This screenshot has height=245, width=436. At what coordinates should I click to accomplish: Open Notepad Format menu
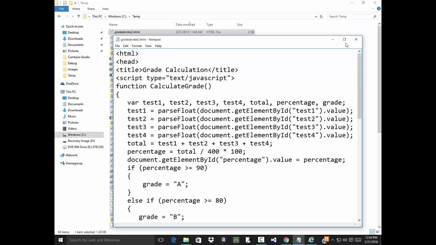(137, 46)
